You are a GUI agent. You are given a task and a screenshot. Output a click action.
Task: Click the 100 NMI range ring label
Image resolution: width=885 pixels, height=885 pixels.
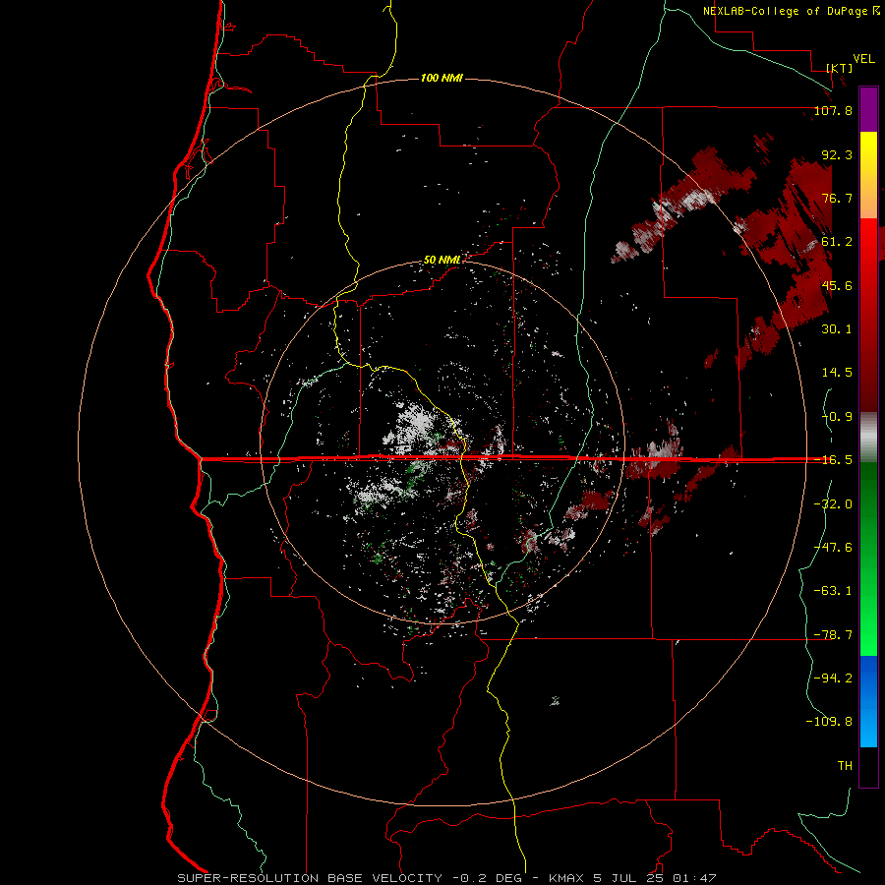point(442,78)
